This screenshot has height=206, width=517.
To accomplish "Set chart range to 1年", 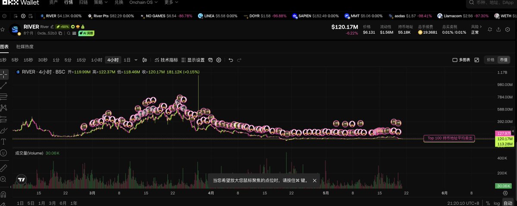I will [x=74, y=203].
